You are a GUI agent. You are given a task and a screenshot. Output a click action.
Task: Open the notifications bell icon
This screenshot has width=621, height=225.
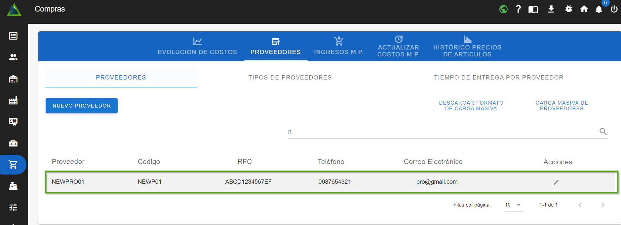click(599, 9)
